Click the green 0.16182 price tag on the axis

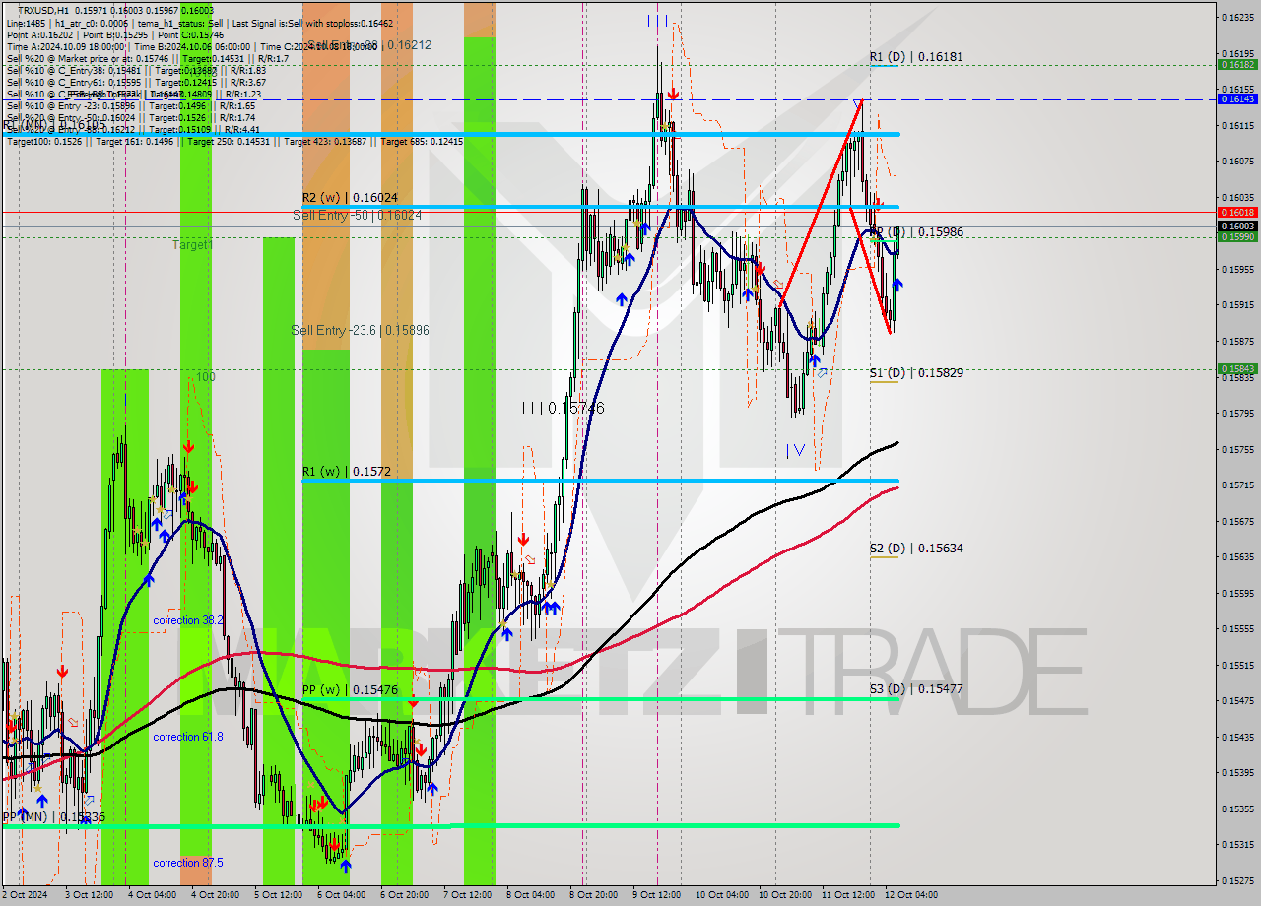(1237, 64)
